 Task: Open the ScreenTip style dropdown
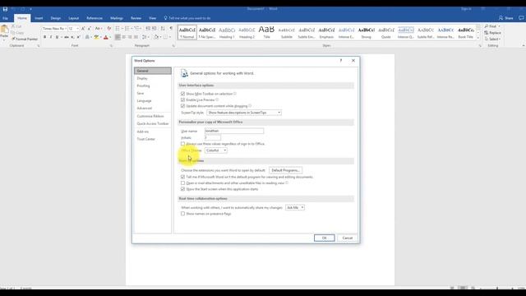point(244,113)
